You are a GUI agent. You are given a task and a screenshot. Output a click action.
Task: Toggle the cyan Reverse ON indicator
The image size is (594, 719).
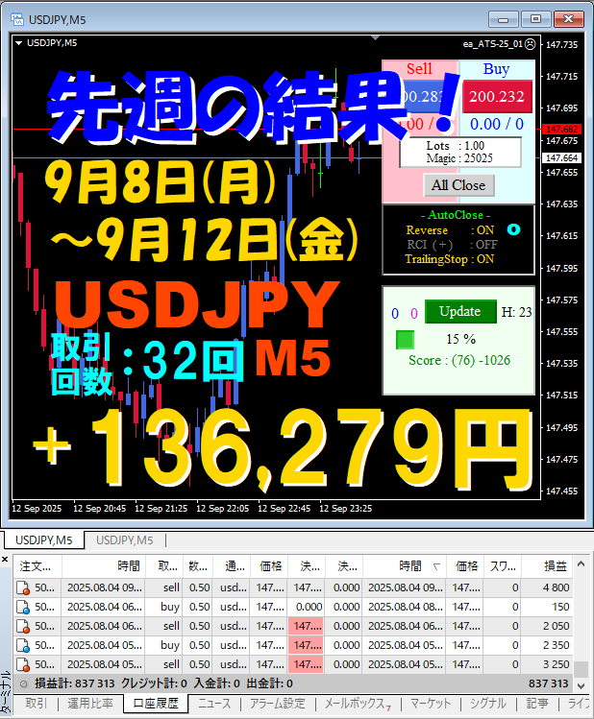[x=513, y=229]
